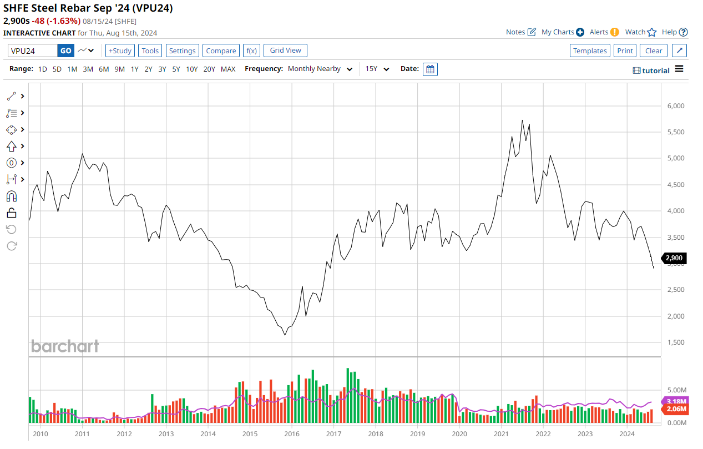Click the Templates button
Viewport: 703px width, 449px height.
point(590,51)
